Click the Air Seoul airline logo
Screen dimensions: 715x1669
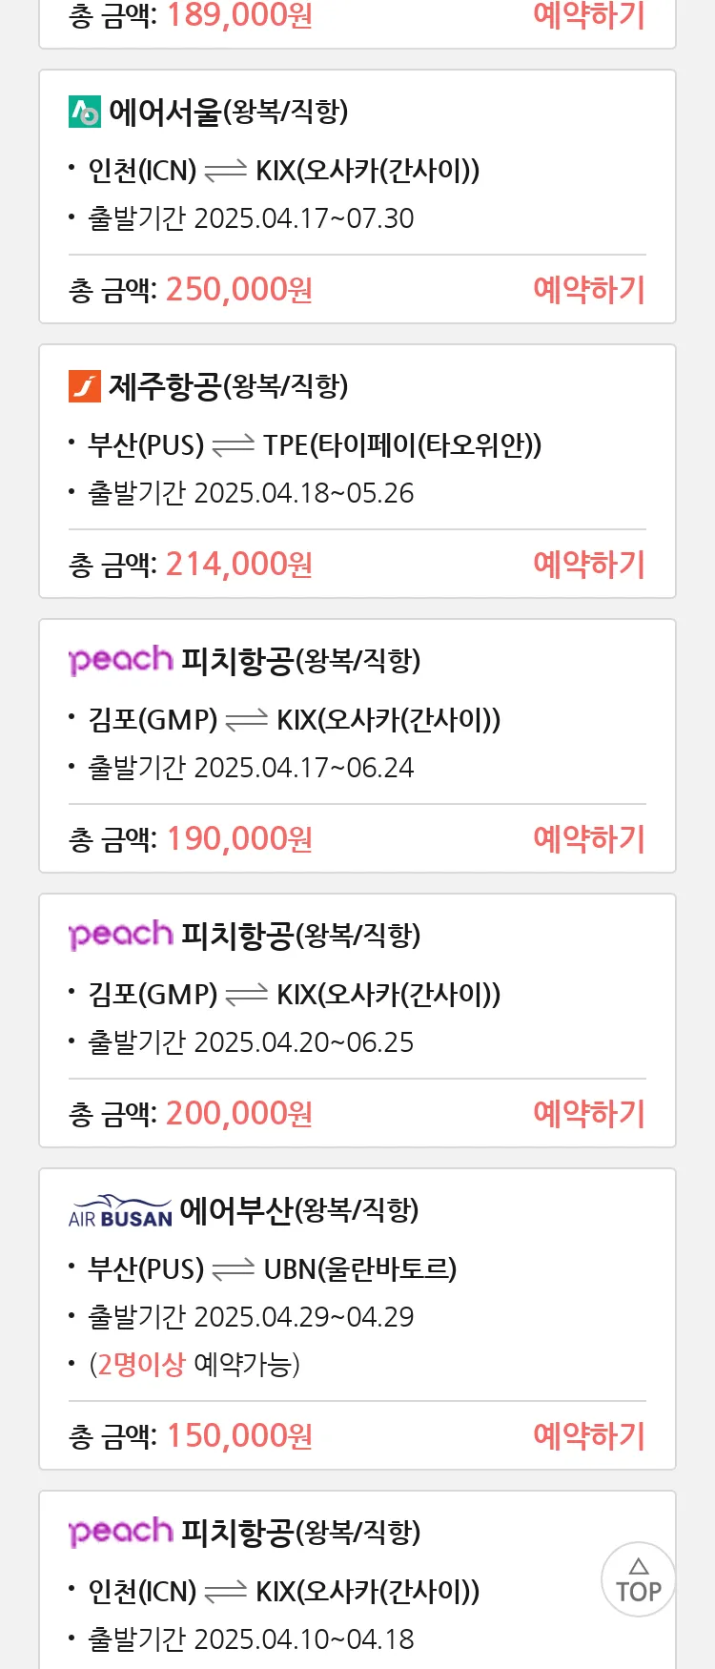85,113
